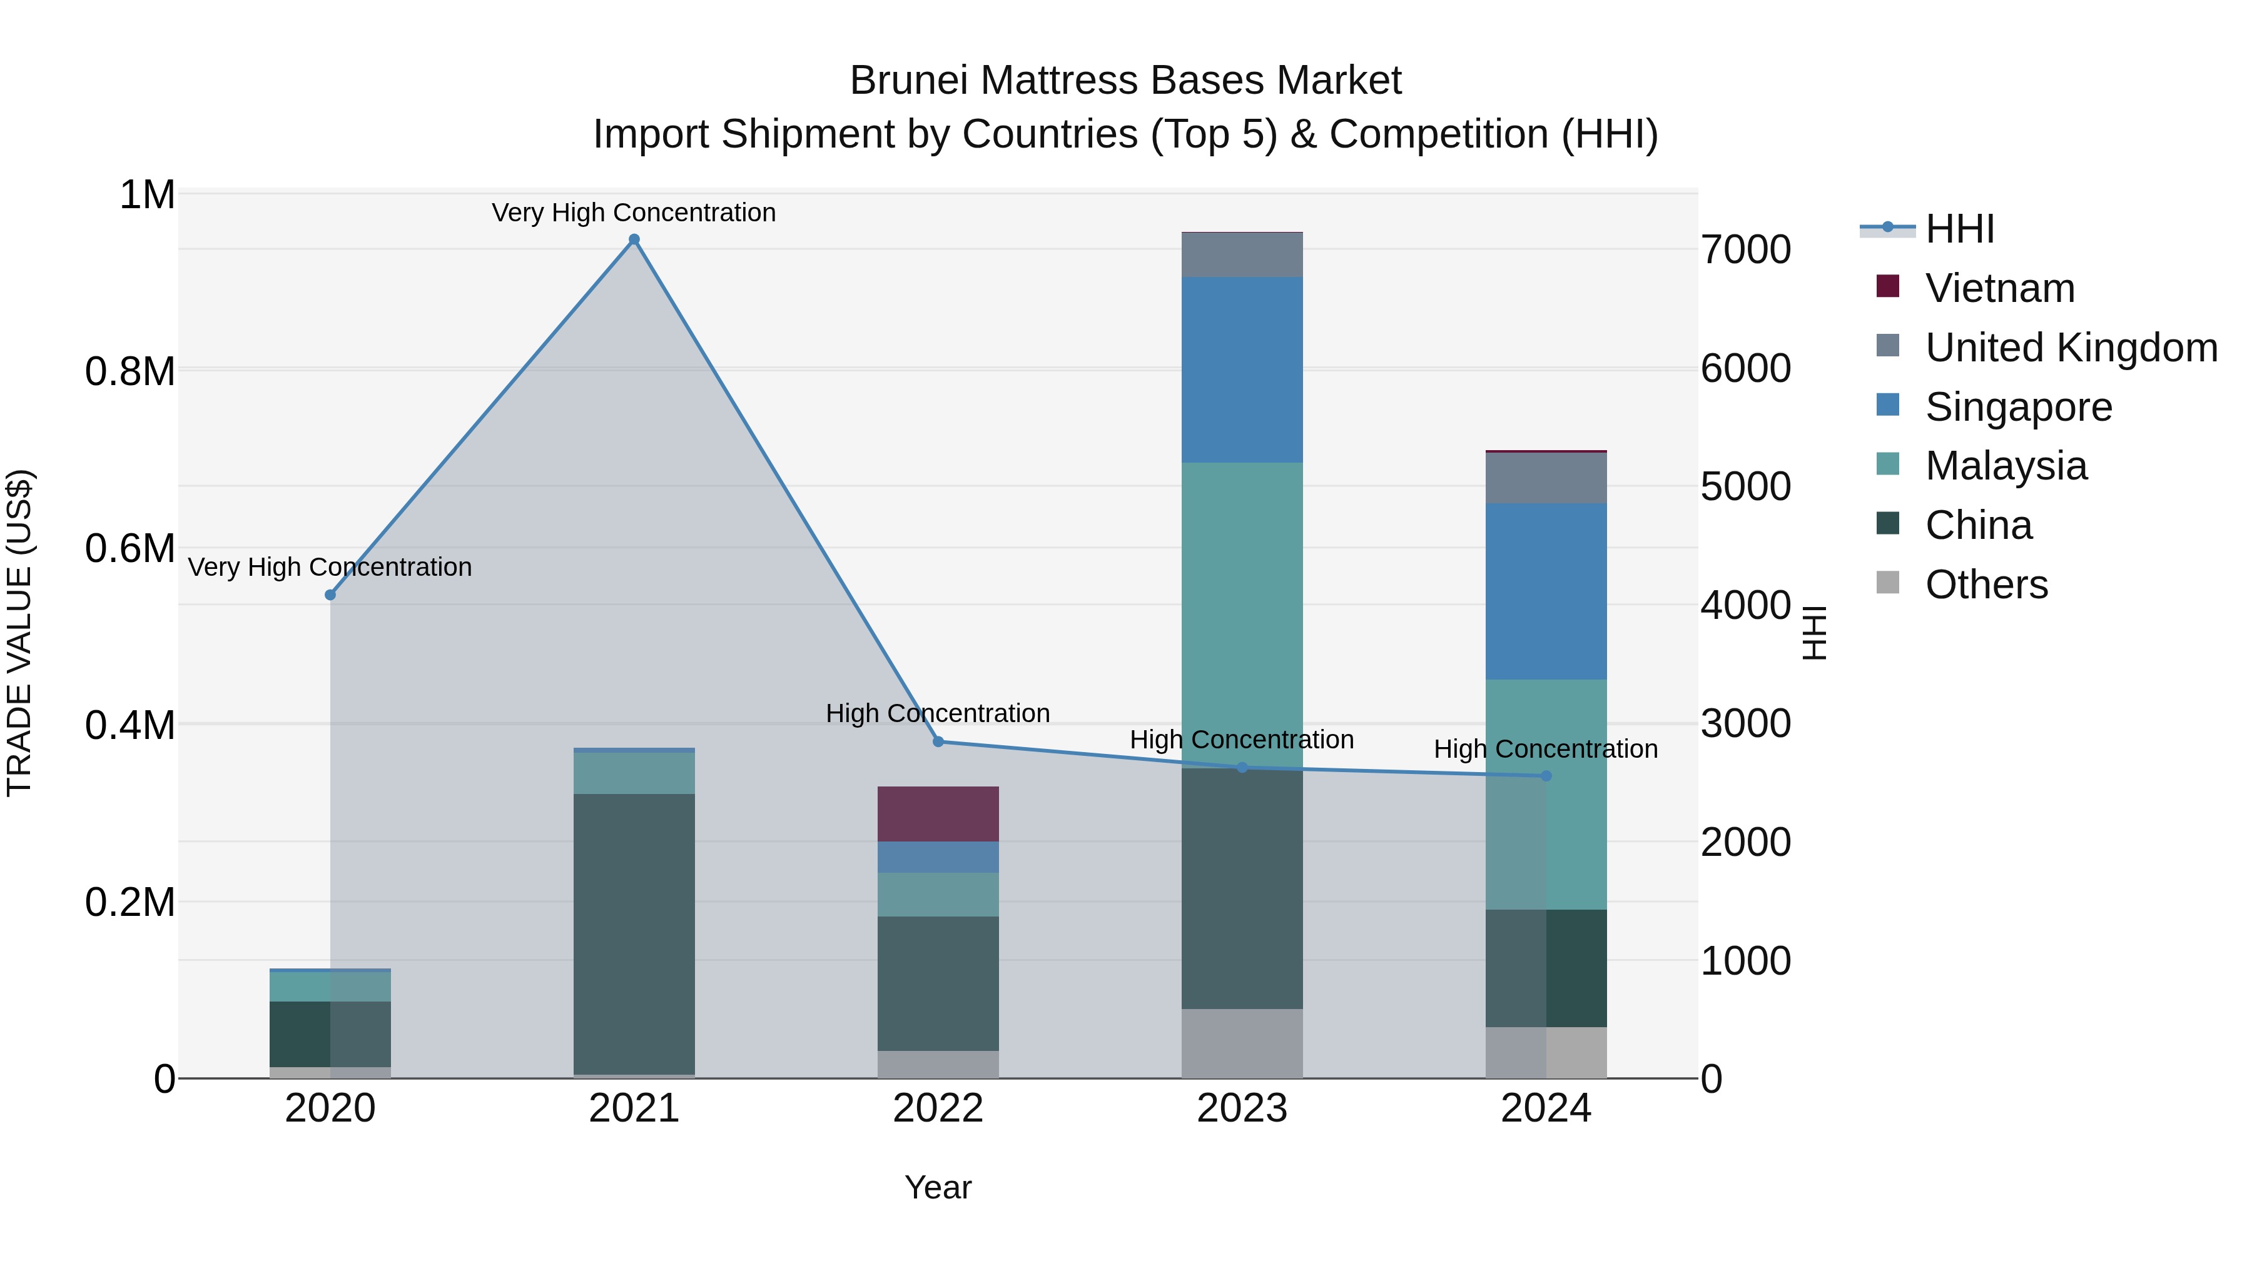Toggle the Vietnam legend entry

click(x=1976, y=288)
